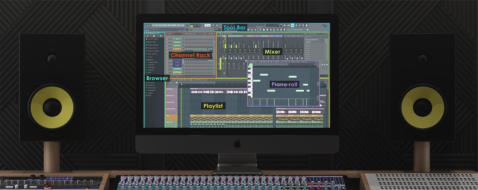Click the Channel rack title text
The image size is (478, 190).
pos(192,34)
